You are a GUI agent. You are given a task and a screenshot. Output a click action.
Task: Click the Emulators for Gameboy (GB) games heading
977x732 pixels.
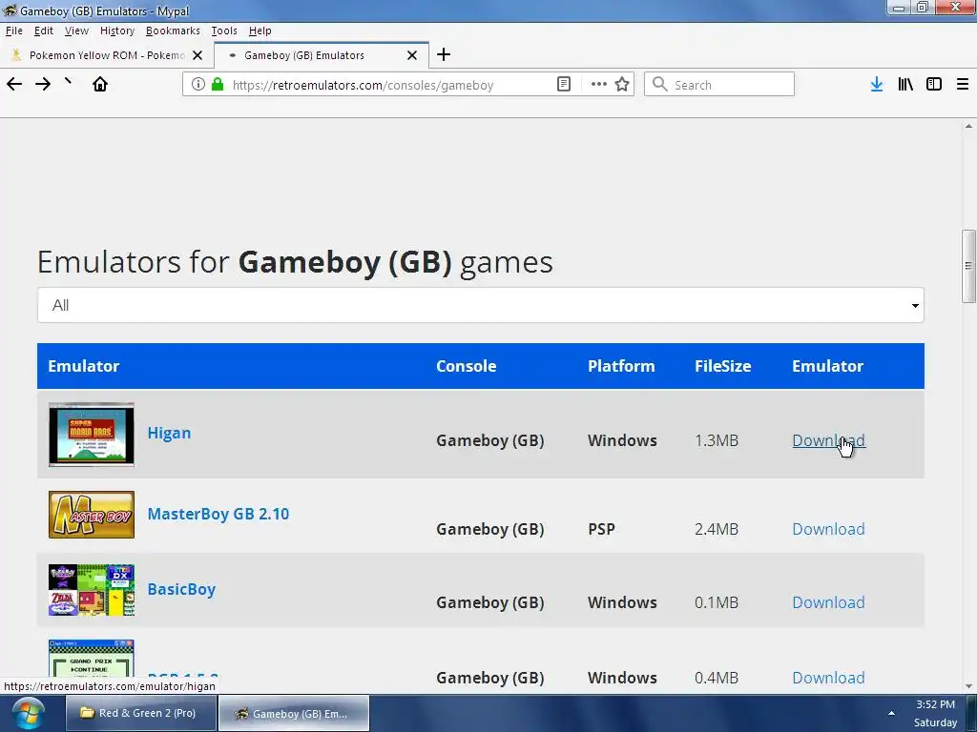[x=295, y=262]
